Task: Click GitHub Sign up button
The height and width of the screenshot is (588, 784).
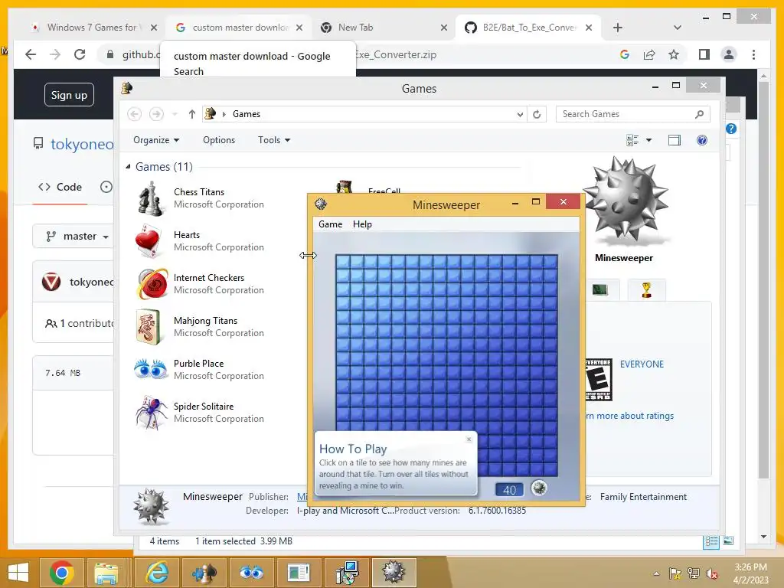Action: point(69,94)
